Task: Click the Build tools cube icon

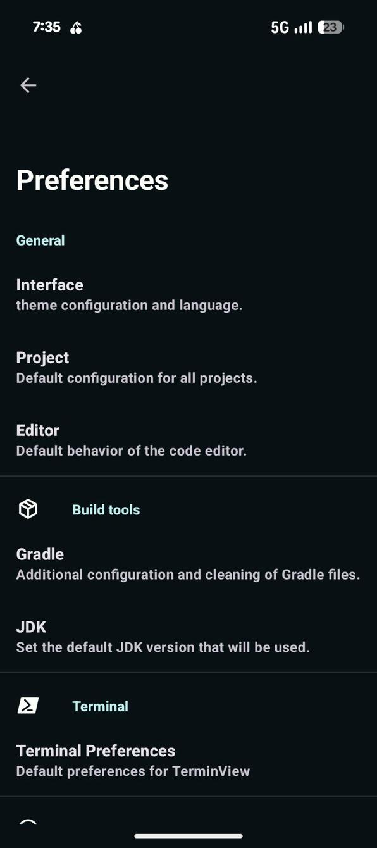Action: coord(28,509)
